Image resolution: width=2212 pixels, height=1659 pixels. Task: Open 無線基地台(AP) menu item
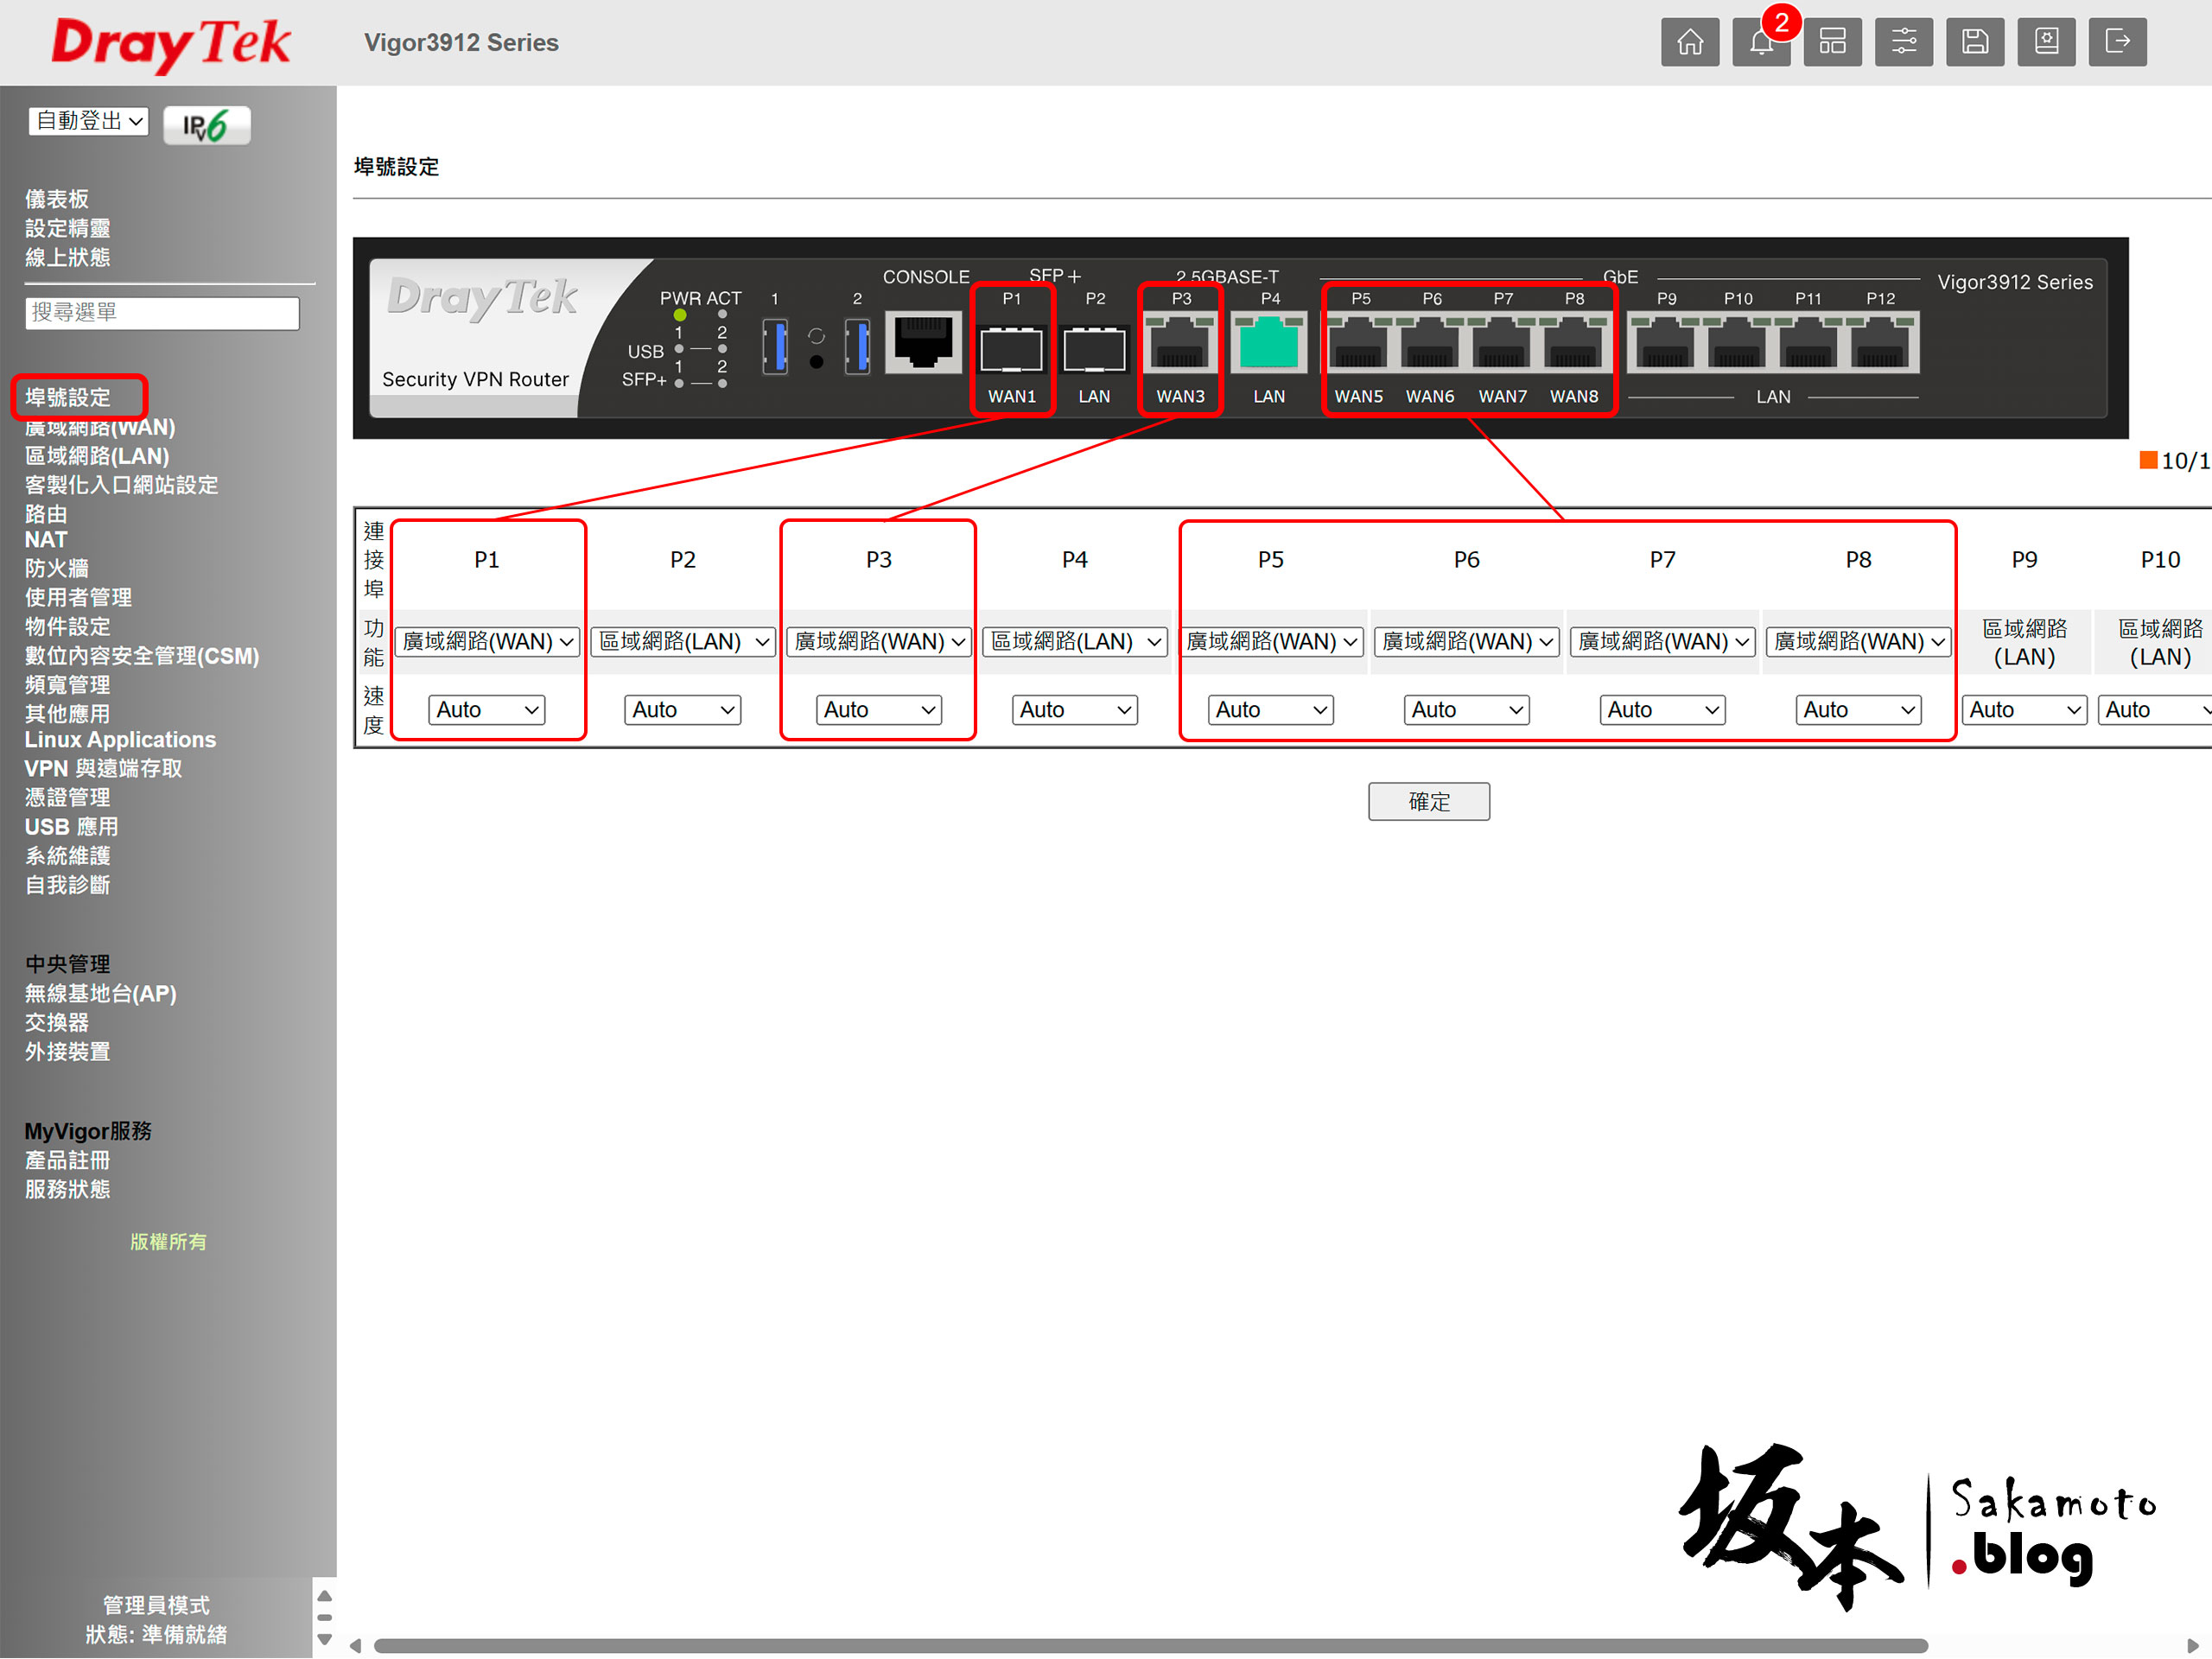click(101, 994)
